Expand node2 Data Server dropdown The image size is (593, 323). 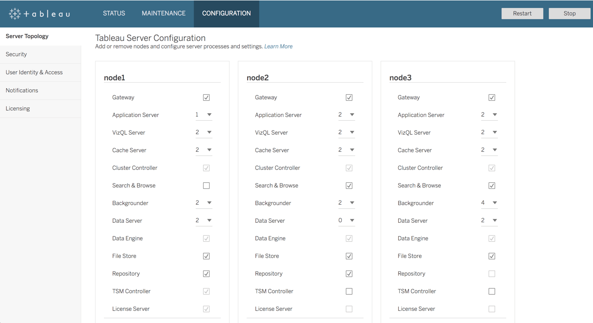pyautogui.click(x=346, y=220)
